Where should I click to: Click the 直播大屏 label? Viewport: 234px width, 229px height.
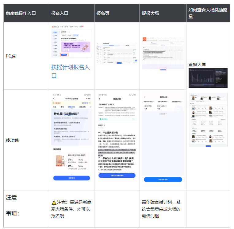pyautogui.click(x=197, y=65)
